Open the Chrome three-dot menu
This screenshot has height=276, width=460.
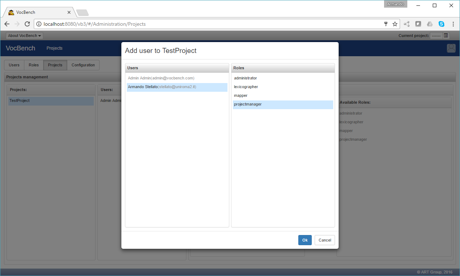pyautogui.click(x=453, y=24)
